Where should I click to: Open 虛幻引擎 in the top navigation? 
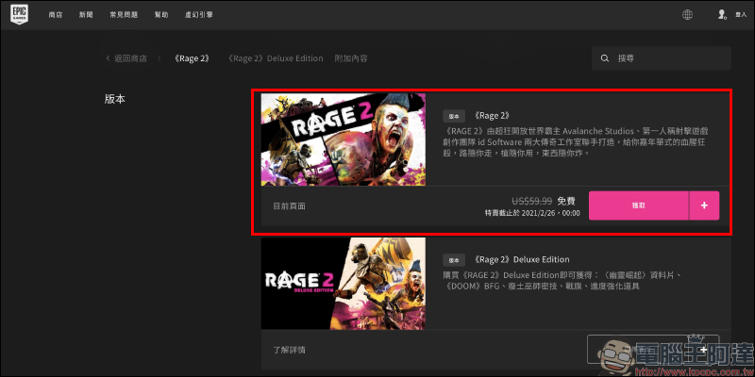point(199,15)
